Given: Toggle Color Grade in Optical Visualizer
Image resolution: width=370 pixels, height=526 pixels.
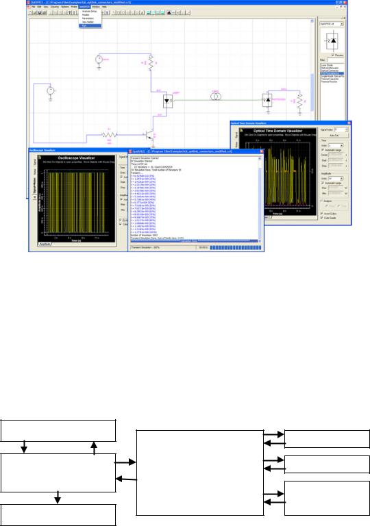Looking at the screenshot, I should tap(321, 218).
